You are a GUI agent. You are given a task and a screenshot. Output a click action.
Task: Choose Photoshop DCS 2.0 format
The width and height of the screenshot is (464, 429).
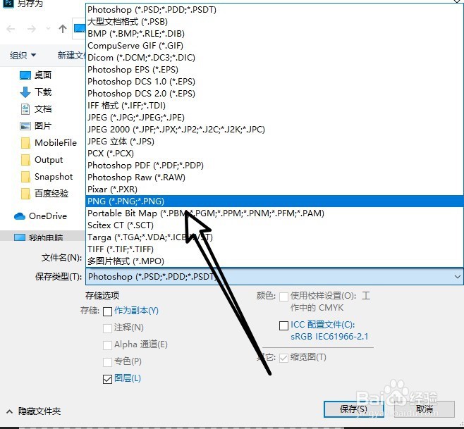(x=274, y=94)
